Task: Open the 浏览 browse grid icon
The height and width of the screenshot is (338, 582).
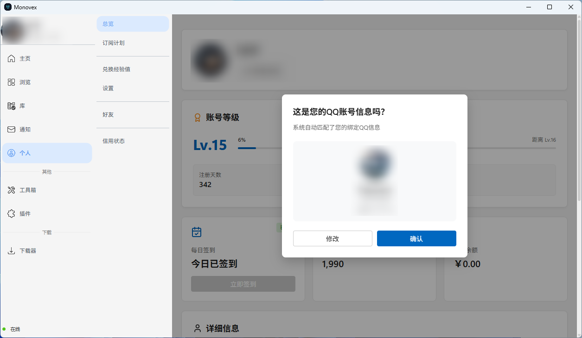Action: click(x=12, y=82)
